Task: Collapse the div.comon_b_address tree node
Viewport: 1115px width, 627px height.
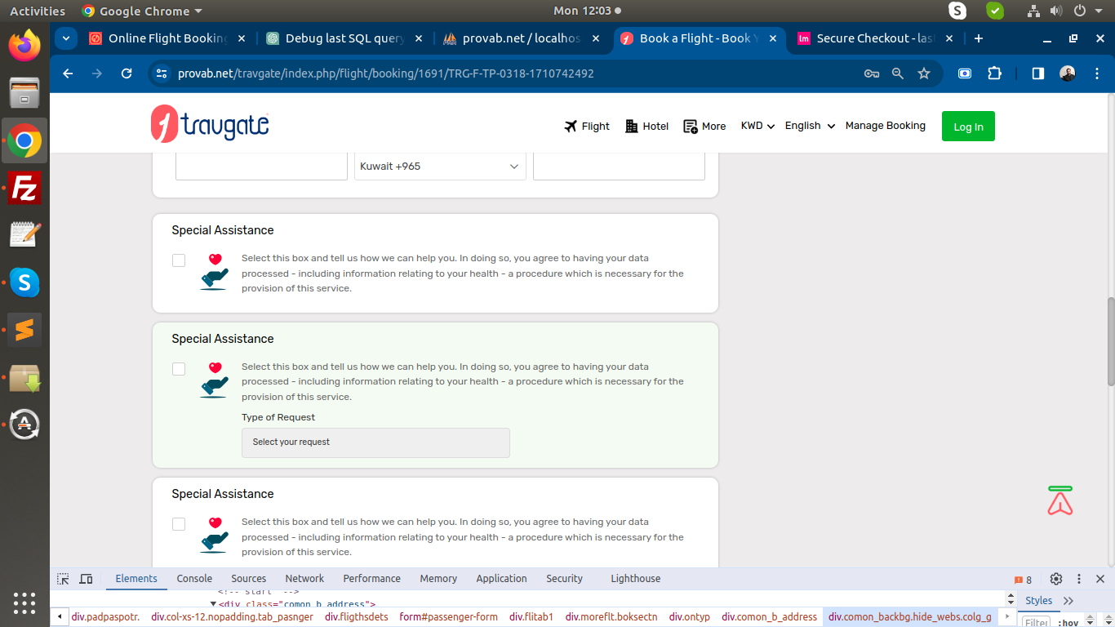Action: pos(214,604)
